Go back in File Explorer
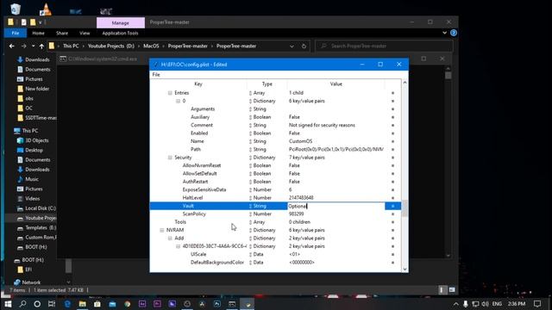This screenshot has width=552, height=310. pos(11,46)
